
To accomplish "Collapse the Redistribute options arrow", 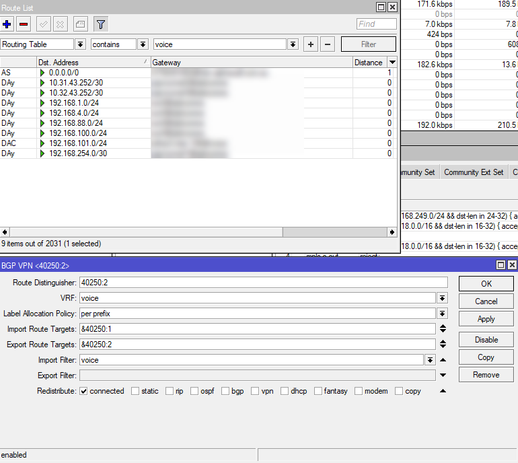I will coord(443,391).
